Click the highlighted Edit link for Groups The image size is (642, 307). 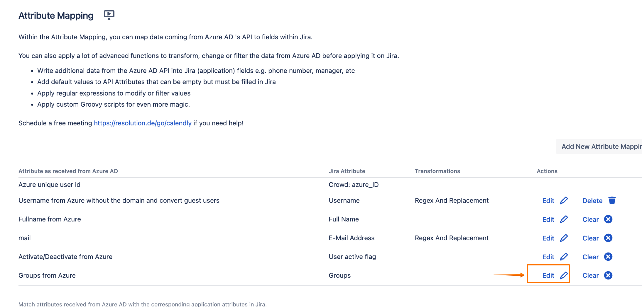[548, 276]
